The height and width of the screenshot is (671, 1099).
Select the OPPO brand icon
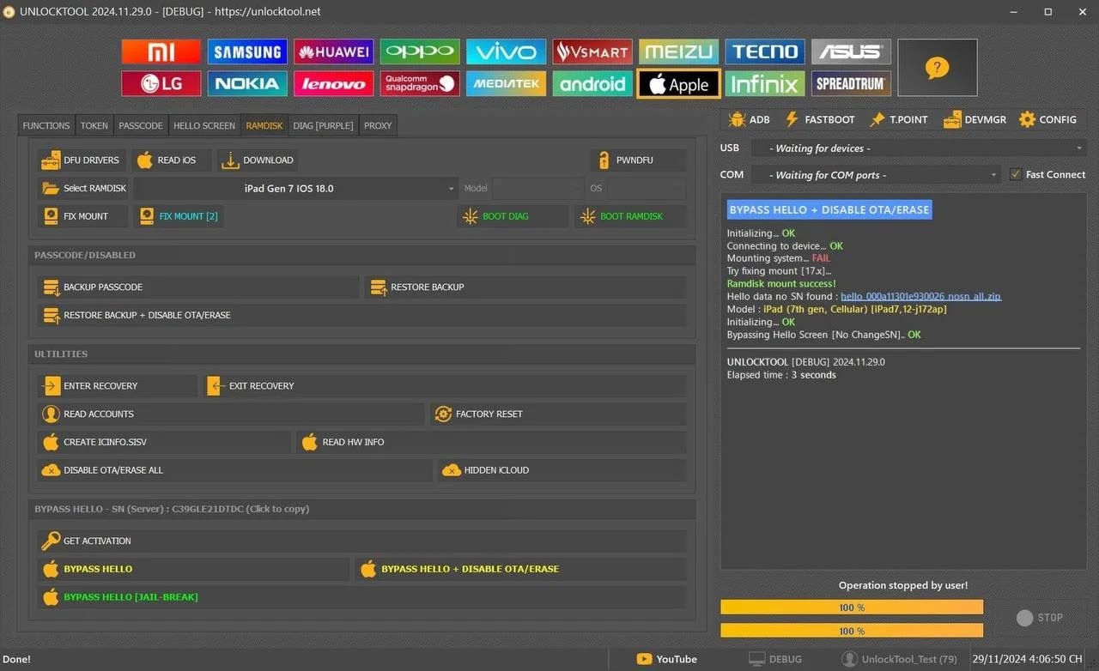click(x=420, y=51)
